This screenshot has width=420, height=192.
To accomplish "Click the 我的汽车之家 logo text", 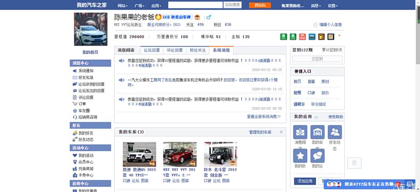I will tap(92, 5).
